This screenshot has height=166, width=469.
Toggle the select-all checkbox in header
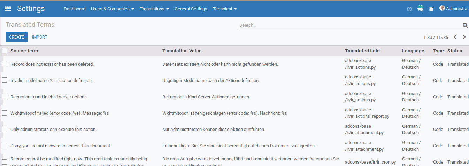[x=5, y=51]
